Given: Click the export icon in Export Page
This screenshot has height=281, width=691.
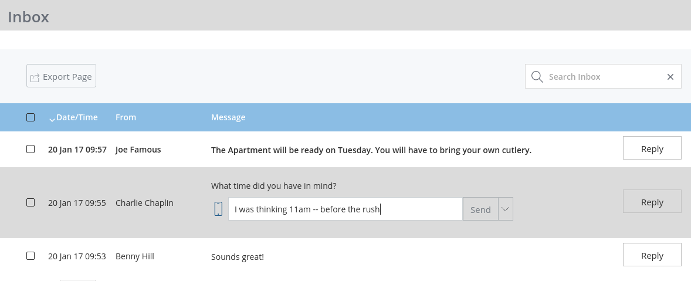Looking at the screenshot, I should pos(35,77).
